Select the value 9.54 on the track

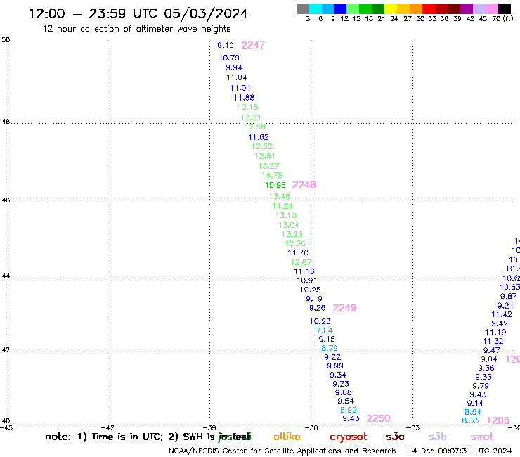pos(346,401)
